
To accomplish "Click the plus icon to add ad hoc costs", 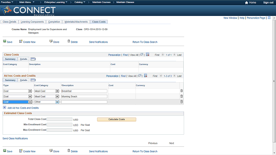I will point(5,107).
